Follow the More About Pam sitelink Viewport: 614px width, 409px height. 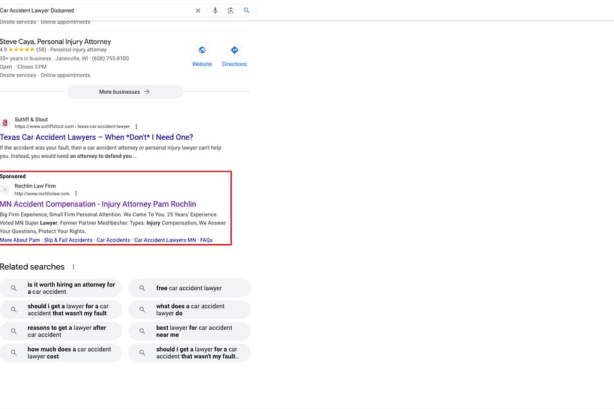[x=20, y=240]
